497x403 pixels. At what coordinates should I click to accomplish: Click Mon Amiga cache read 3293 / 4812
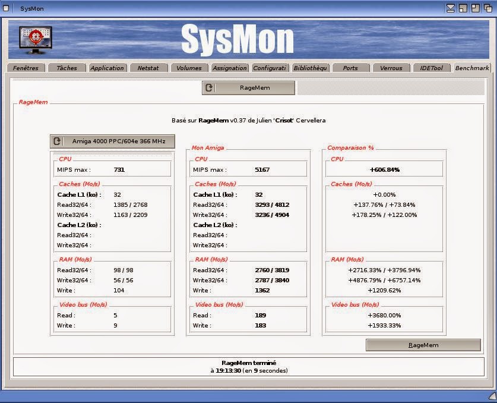click(x=272, y=204)
